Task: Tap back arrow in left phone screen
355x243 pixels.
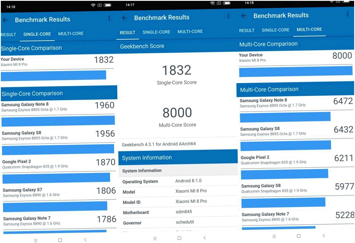Action: click(x=5, y=20)
